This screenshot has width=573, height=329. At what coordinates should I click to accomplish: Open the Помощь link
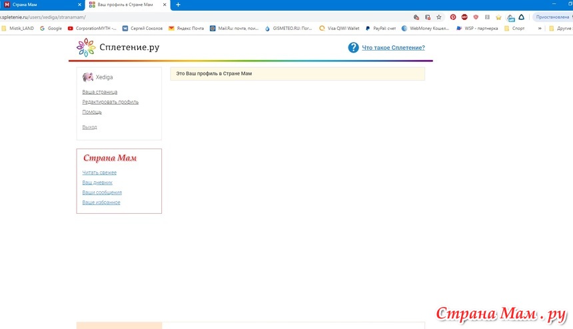(92, 112)
